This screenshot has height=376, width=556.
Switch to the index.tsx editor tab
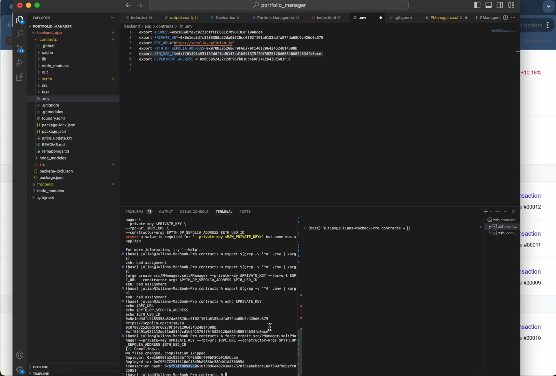pyautogui.click(x=139, y=17)
